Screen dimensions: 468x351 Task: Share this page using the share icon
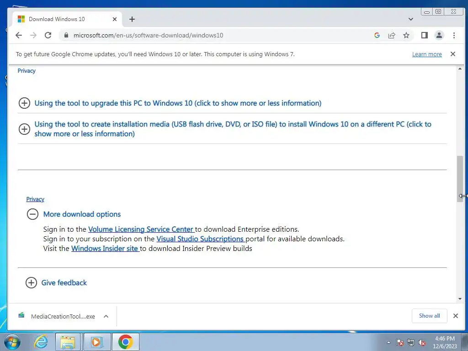click(x=392, y=35)
